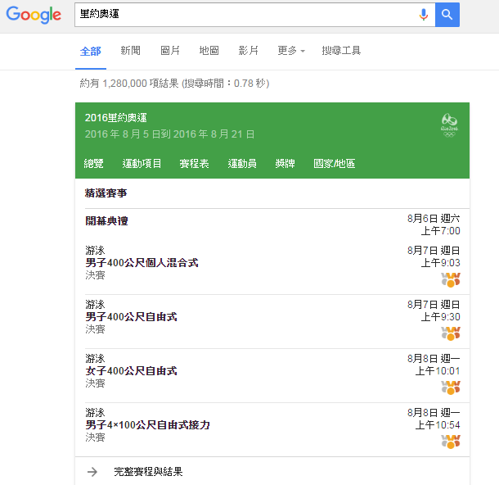
Task: Click the blue search magnifier button
Action: tap(447, 15)
